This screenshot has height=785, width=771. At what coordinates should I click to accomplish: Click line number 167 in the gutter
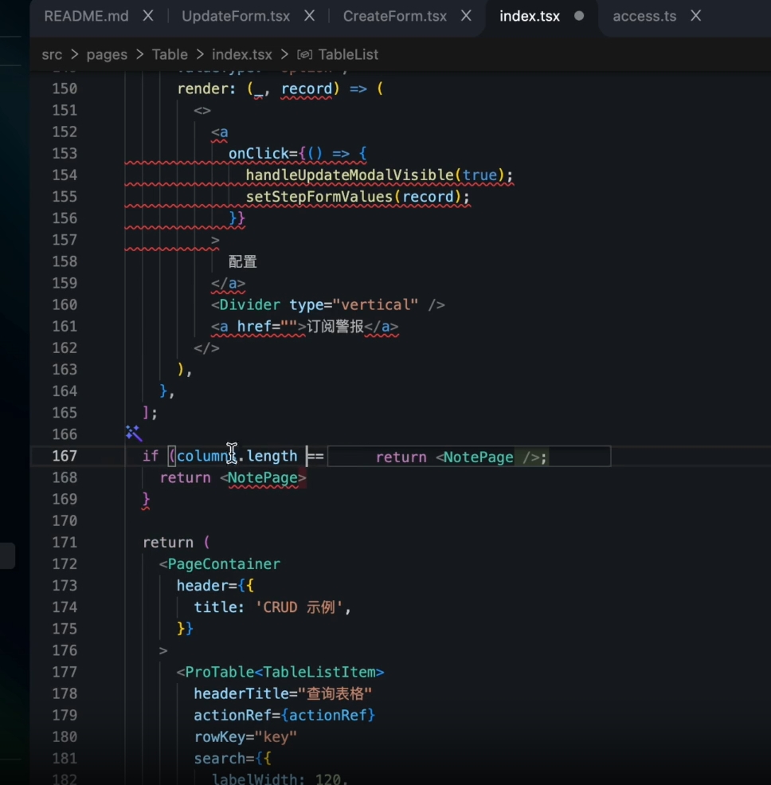[x=65, y=456]
